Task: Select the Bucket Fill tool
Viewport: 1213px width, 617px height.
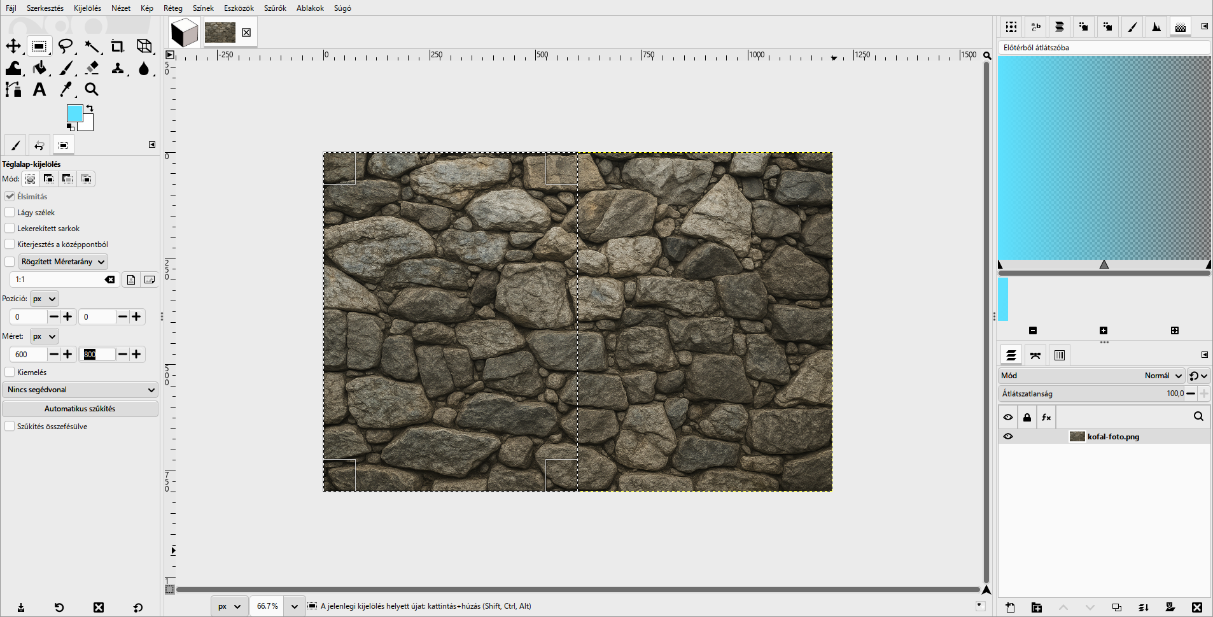Action: [x=39, y=68]
